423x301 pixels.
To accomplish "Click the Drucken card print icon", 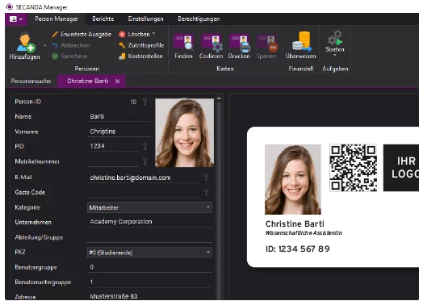I will [x=239, y=43].
